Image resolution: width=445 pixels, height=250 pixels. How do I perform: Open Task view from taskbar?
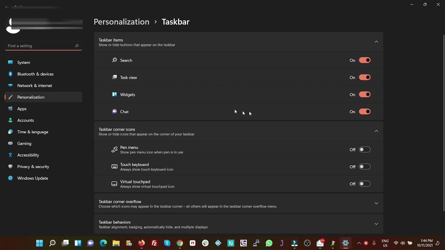[65, 243]
